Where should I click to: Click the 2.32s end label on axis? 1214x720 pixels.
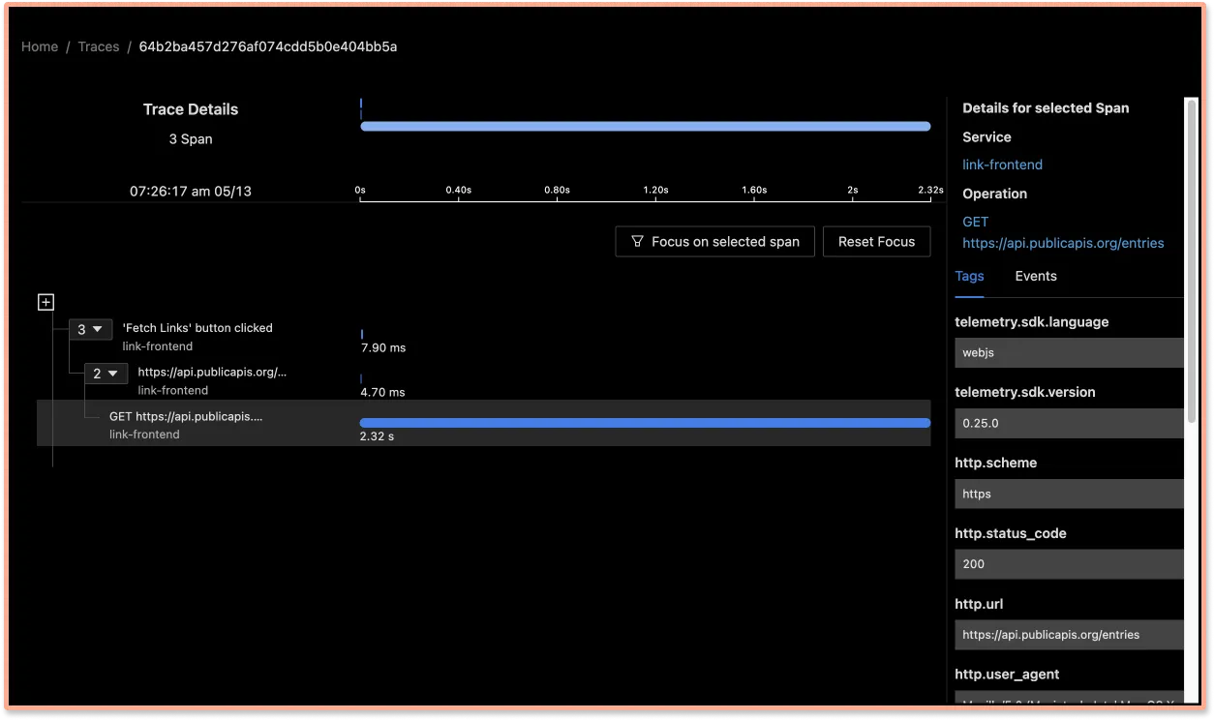930,191
